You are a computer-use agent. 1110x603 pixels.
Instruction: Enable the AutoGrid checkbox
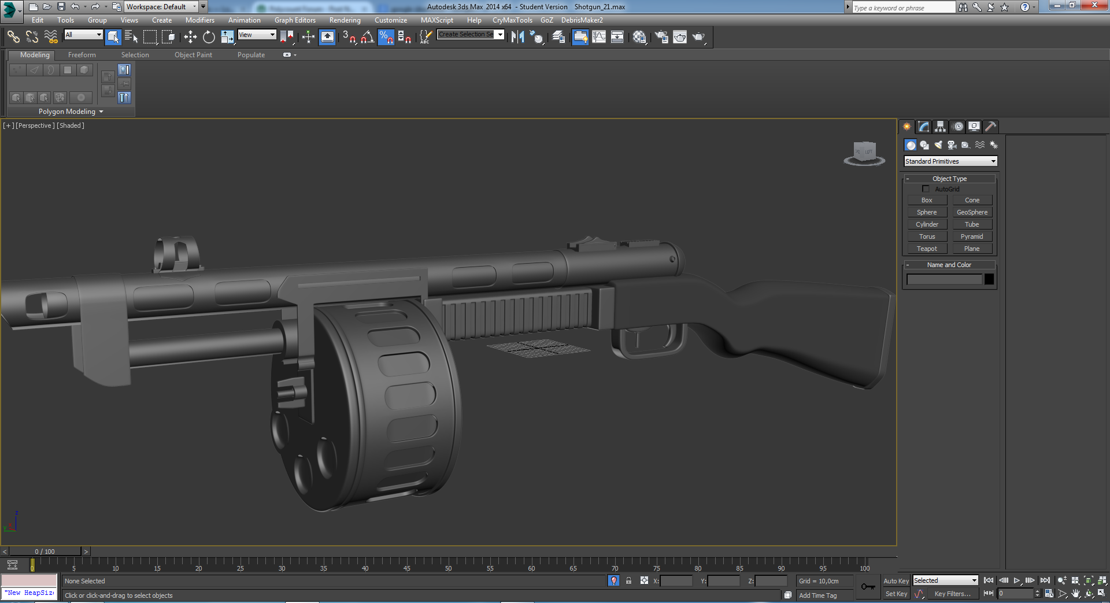coord(926,189)
